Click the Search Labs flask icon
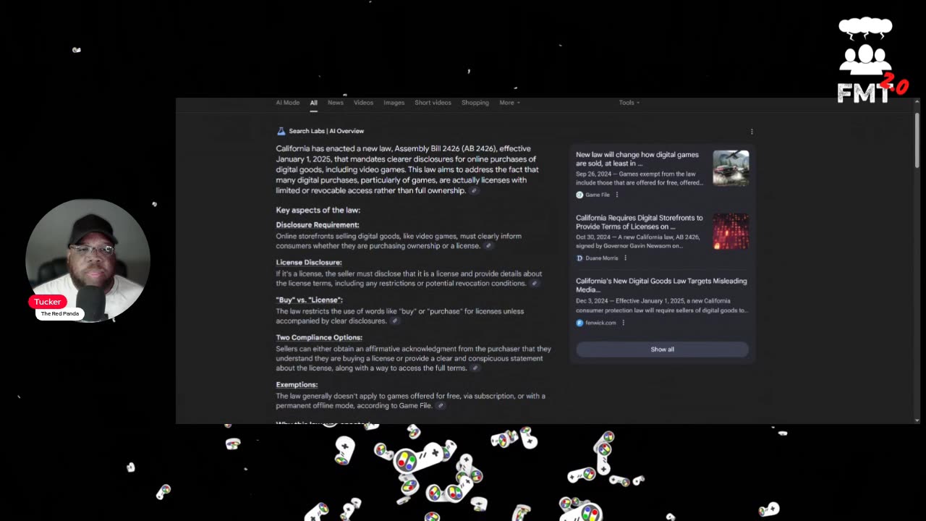The height and width of the screenshot is (521, 926). pyautogui.click(x=281, y=131)
